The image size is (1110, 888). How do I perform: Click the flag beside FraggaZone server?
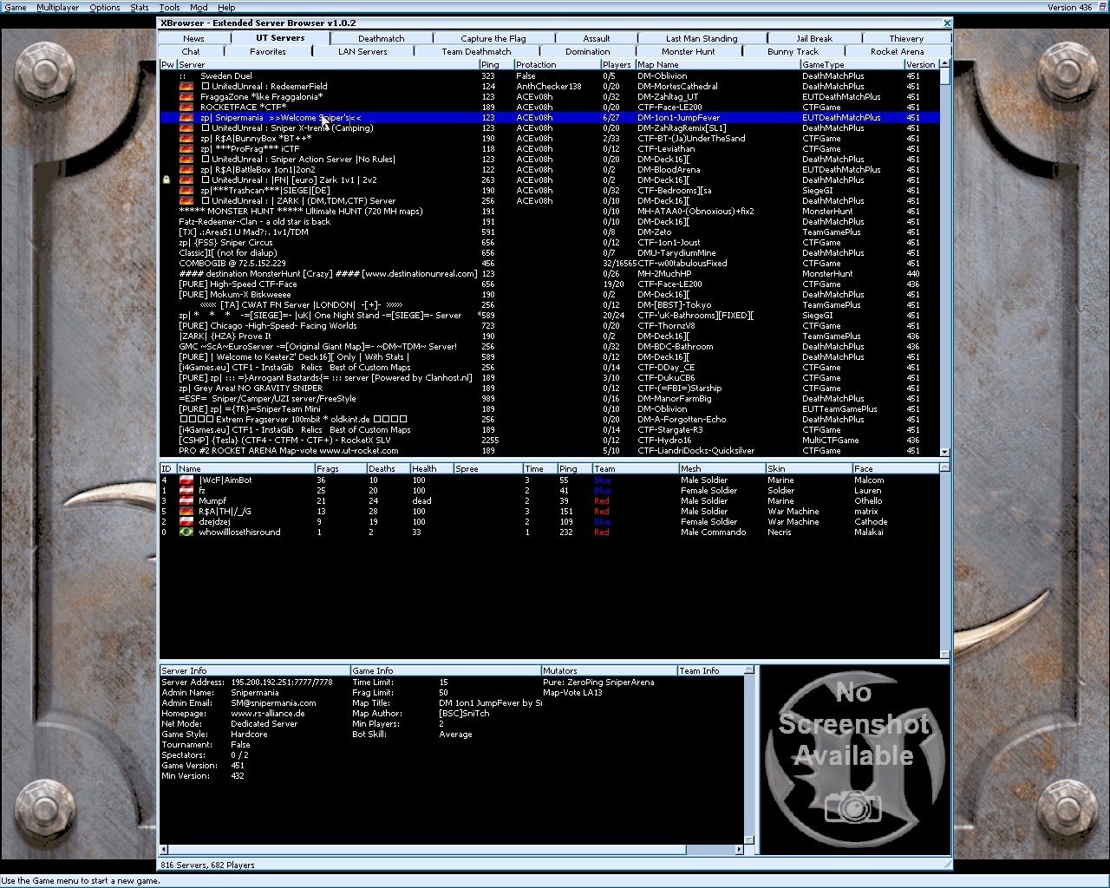pyautogui.click(x=186, y=97)
